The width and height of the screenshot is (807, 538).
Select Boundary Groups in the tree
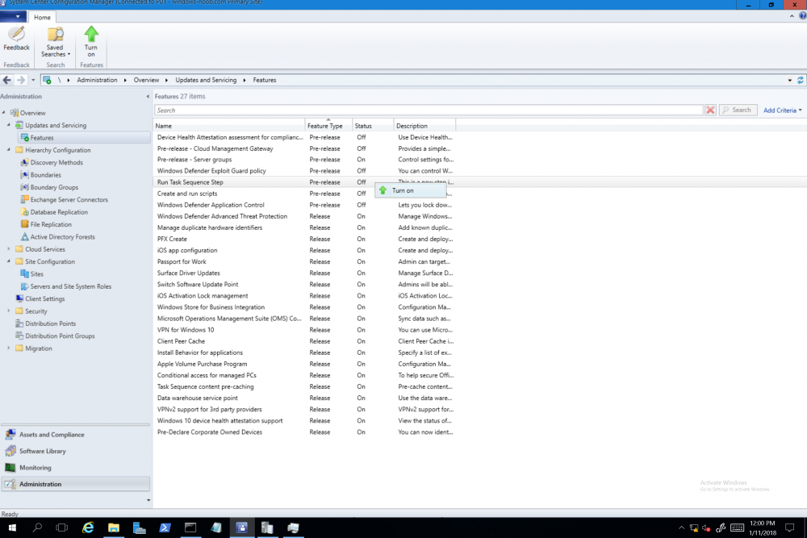tap(54, 187)
